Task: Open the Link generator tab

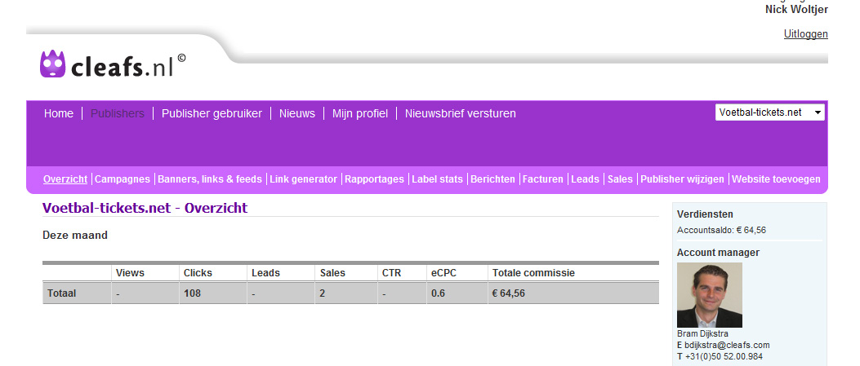Action: click(x=303, y=179)
